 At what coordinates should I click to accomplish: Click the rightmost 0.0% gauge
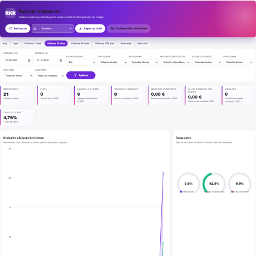(240, 183)
